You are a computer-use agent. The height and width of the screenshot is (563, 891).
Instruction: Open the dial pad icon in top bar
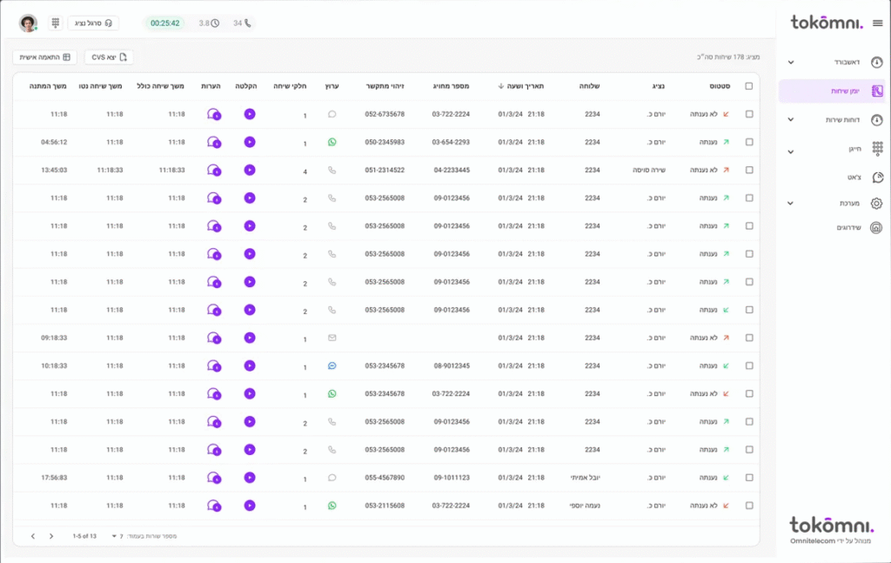(56, 23)
